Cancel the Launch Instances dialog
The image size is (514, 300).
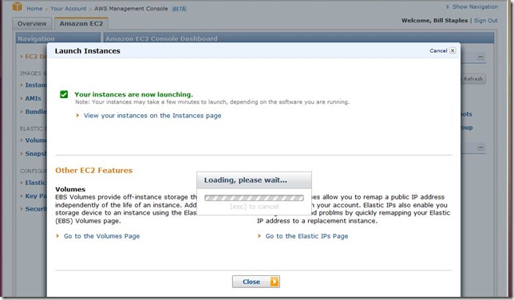click(x=438, y=50)
